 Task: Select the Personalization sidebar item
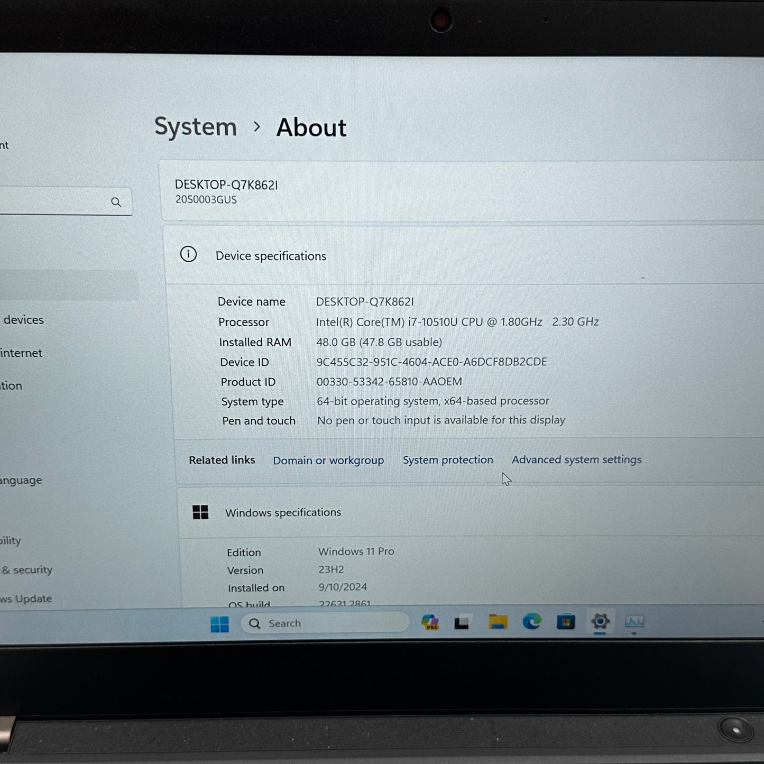[x=12, y=386]
